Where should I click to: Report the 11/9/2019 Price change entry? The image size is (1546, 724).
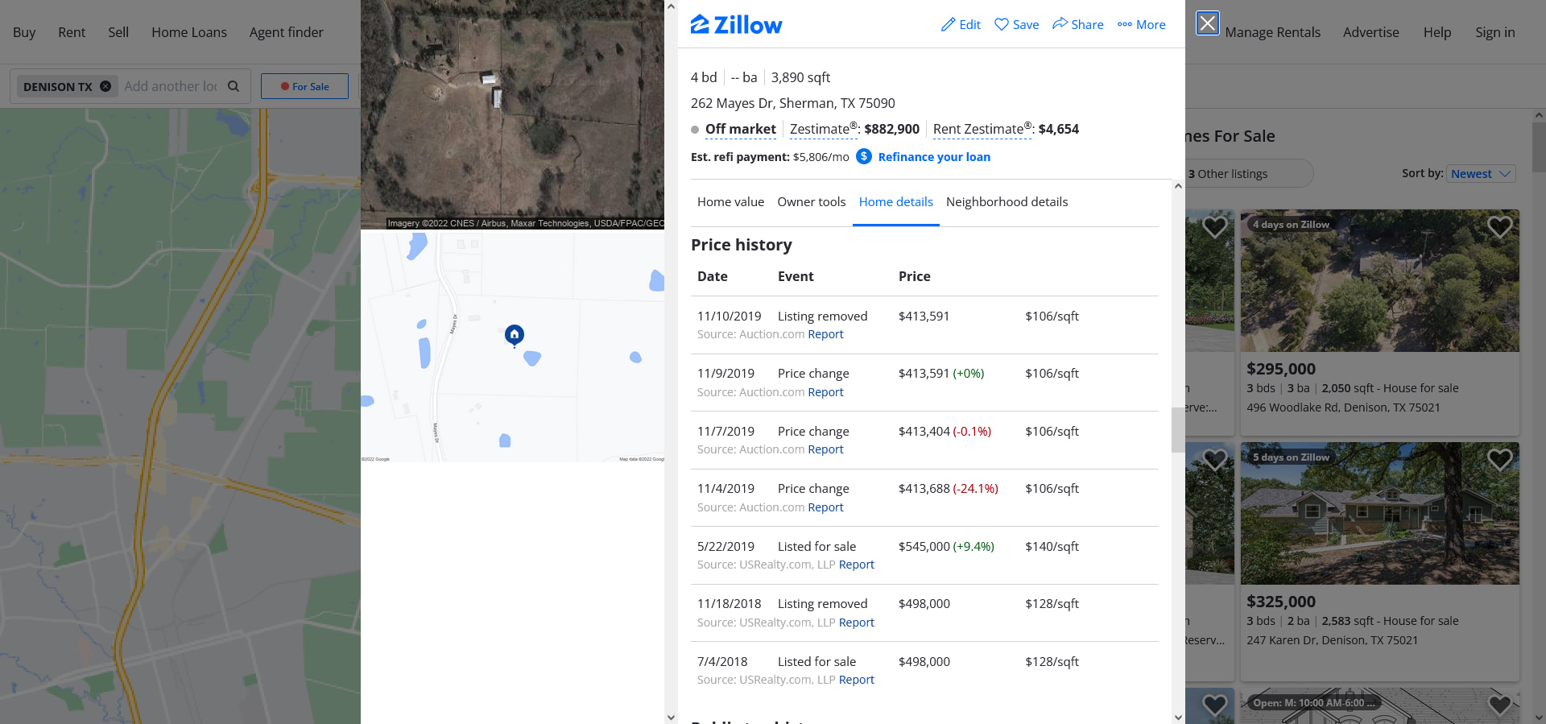[825, 392]
